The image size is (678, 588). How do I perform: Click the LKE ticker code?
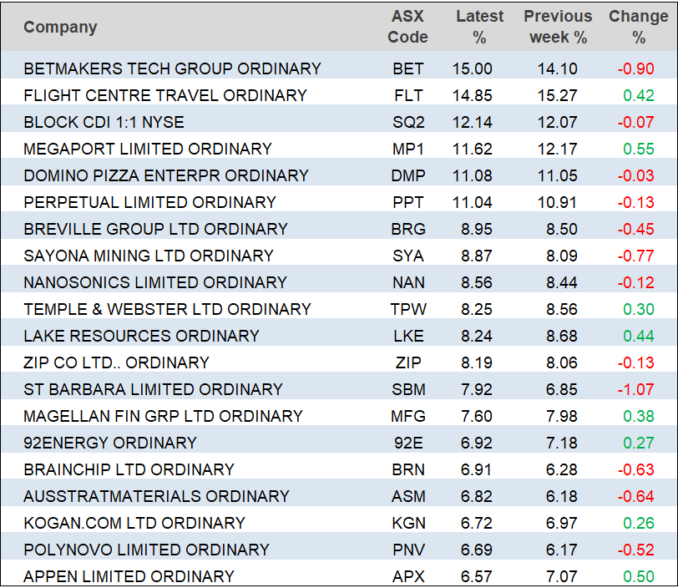[408, 336]
